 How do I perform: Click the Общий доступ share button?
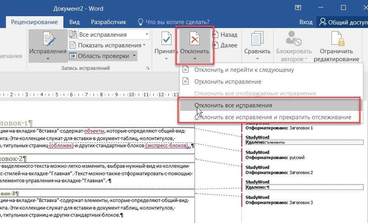tap(342, 22)
